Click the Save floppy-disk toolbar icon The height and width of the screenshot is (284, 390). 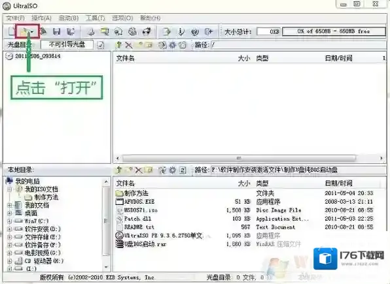[x=57, y=31]
